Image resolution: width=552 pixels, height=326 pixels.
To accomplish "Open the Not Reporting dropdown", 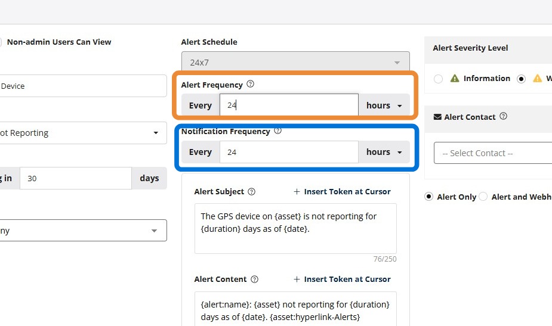I will [x=84, y=133].
